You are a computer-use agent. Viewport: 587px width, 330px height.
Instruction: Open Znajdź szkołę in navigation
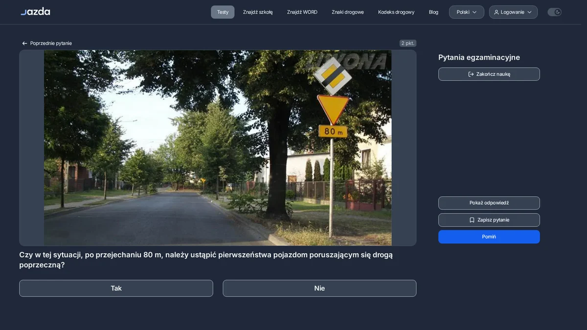[x=258, y=12]
